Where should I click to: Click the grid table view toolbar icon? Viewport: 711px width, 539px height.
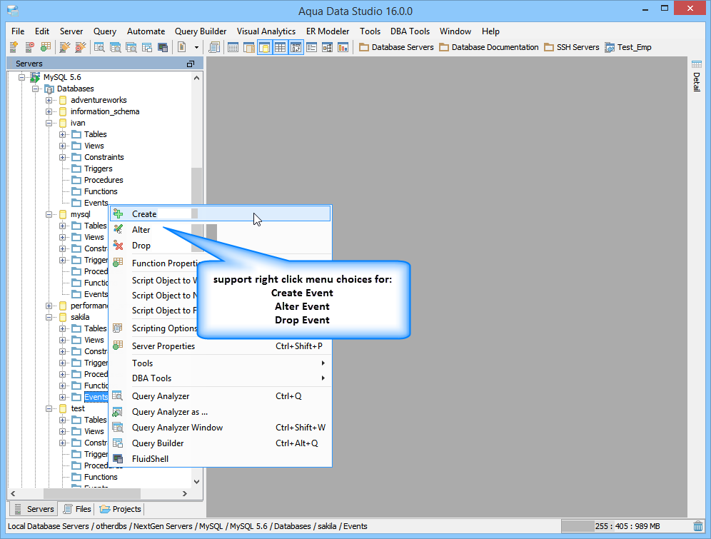(233, 47)
